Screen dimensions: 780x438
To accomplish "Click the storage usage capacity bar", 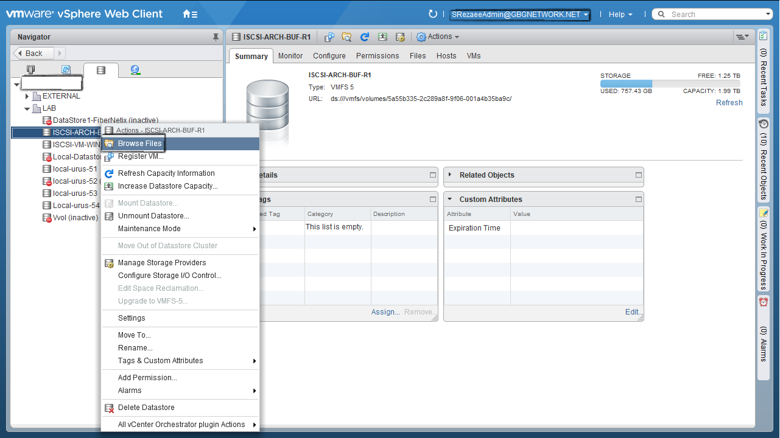I will (x=670, y=84).
